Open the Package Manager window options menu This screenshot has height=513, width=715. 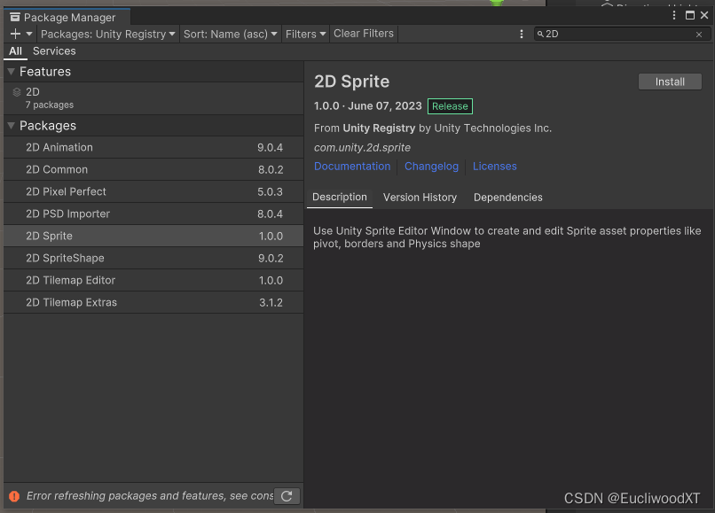(x=674, y=15)
